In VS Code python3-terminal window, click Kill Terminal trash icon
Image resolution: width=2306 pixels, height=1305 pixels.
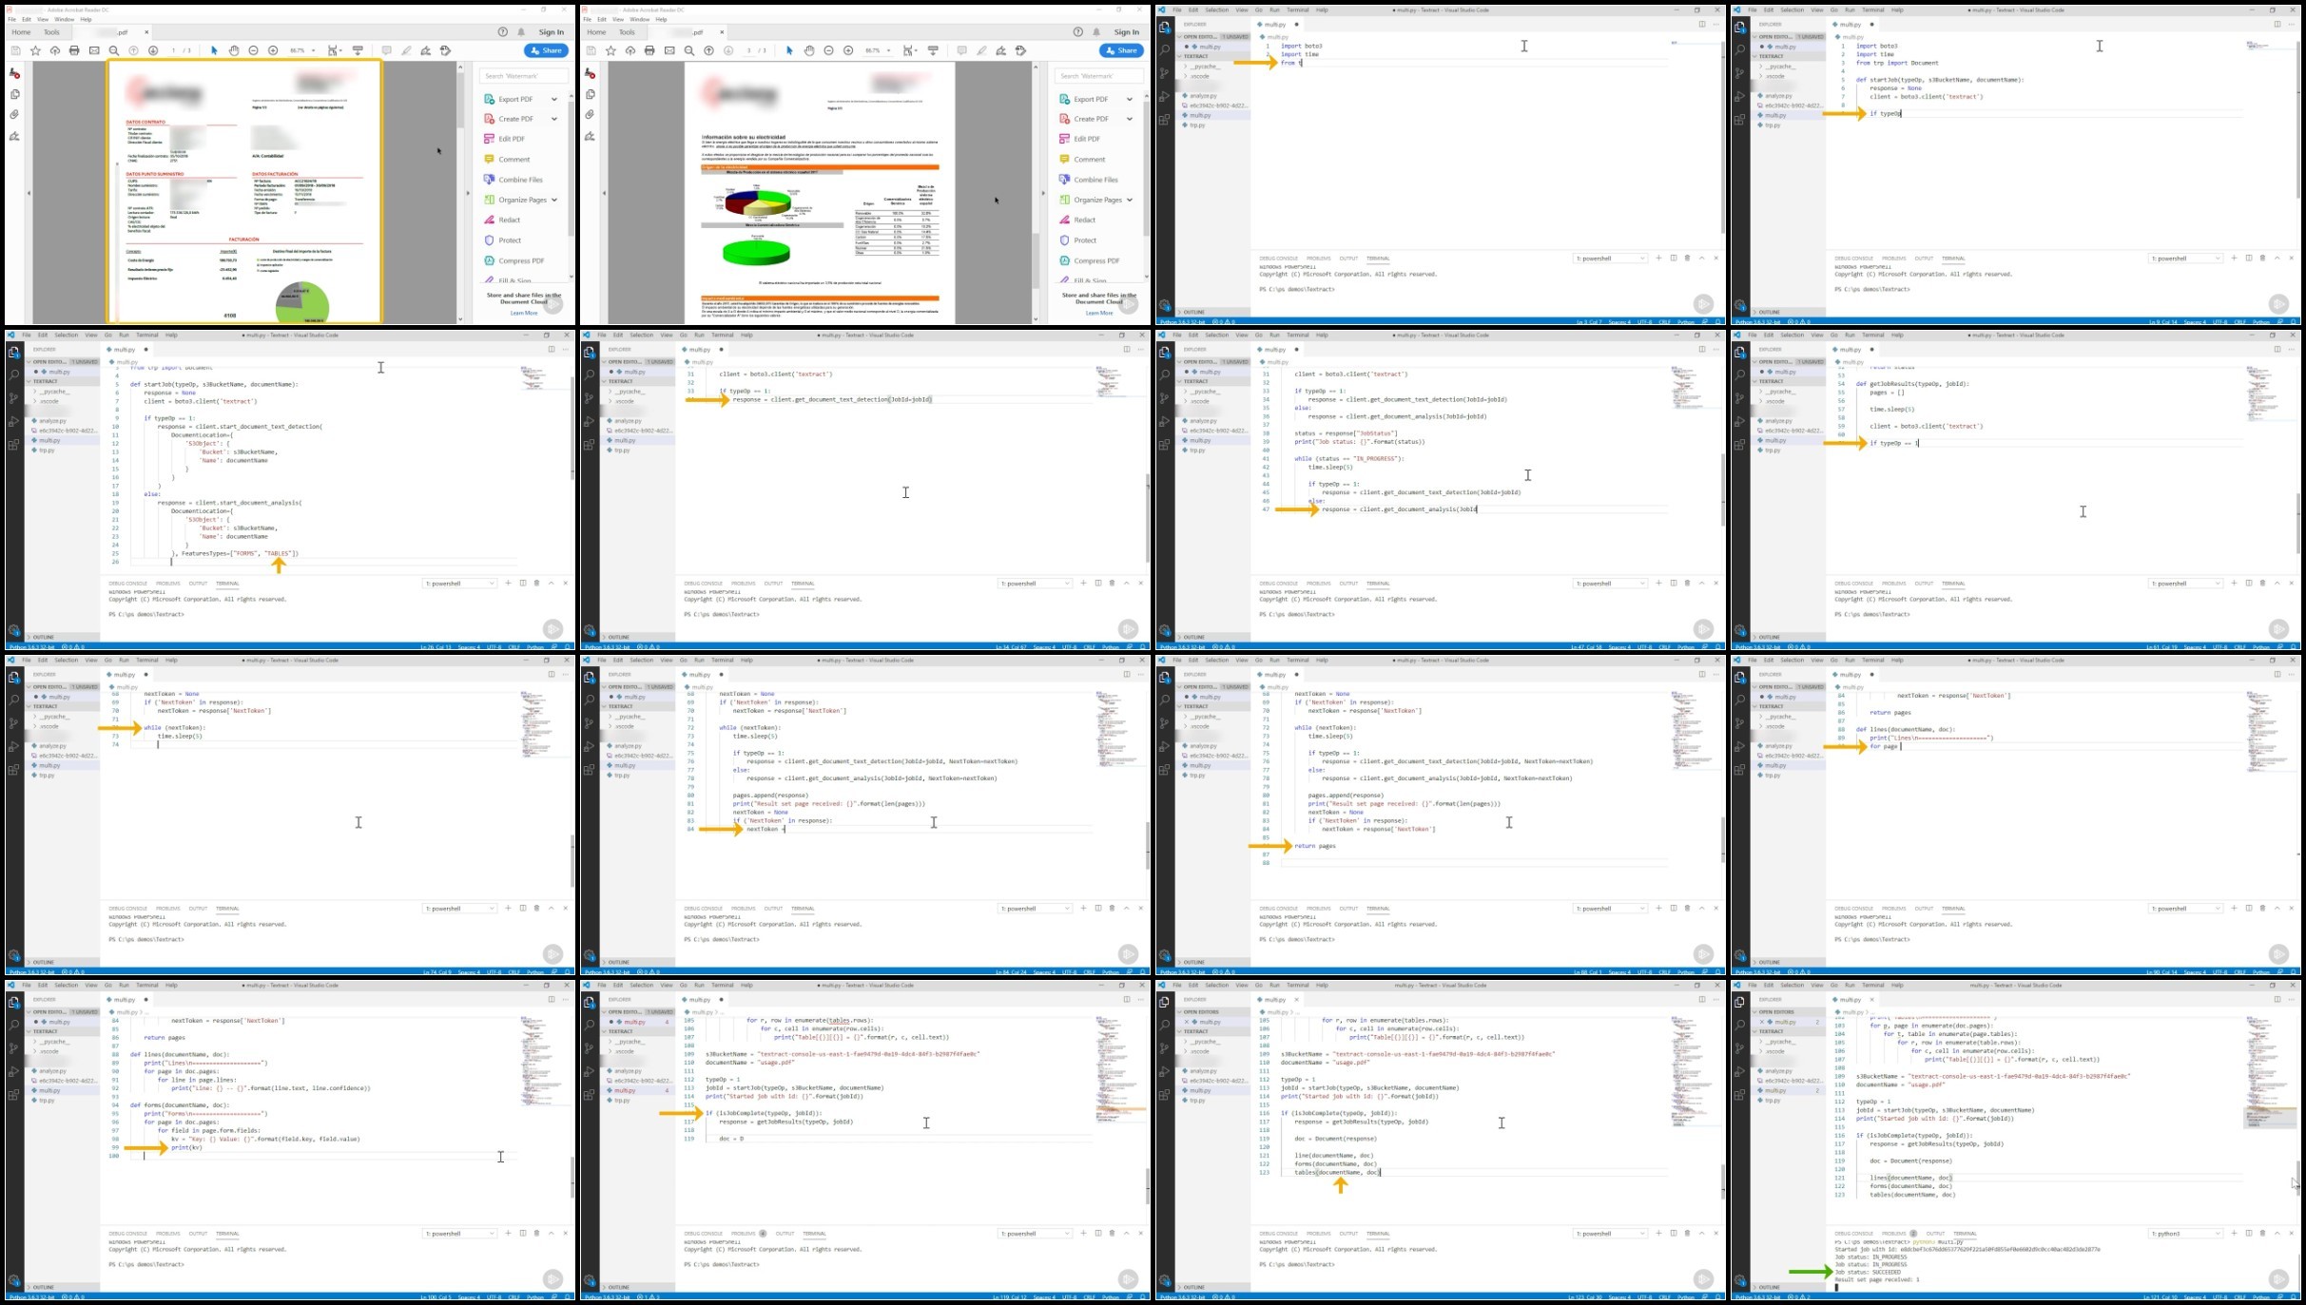click(2262, 1234)
